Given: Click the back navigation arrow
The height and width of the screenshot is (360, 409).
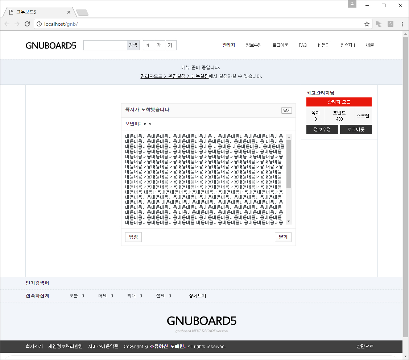Looking at the screenshot, I should point(7,24).
